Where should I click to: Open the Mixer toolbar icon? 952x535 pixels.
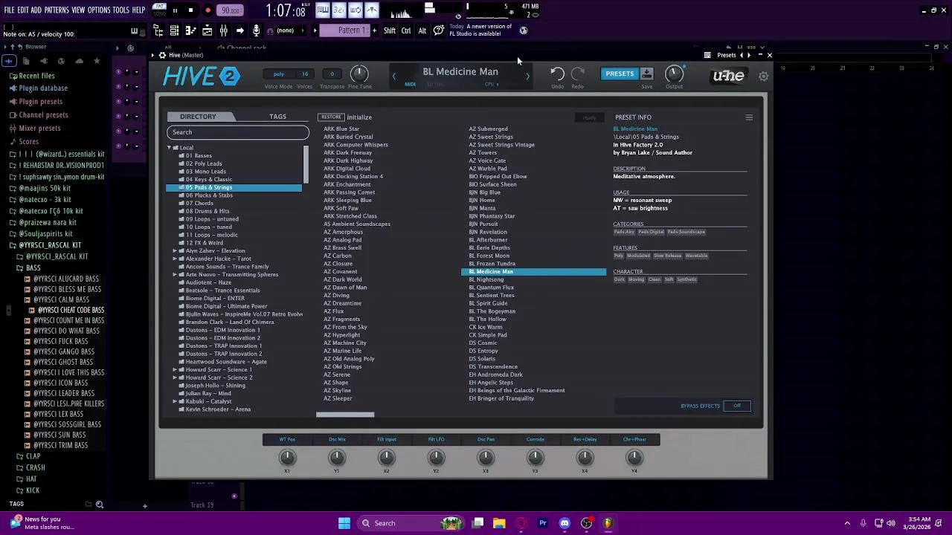[224, 30]
